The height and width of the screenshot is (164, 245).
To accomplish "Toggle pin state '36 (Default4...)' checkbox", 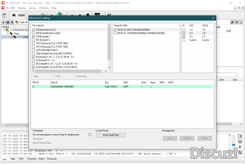I will click(x=33, y=64).
